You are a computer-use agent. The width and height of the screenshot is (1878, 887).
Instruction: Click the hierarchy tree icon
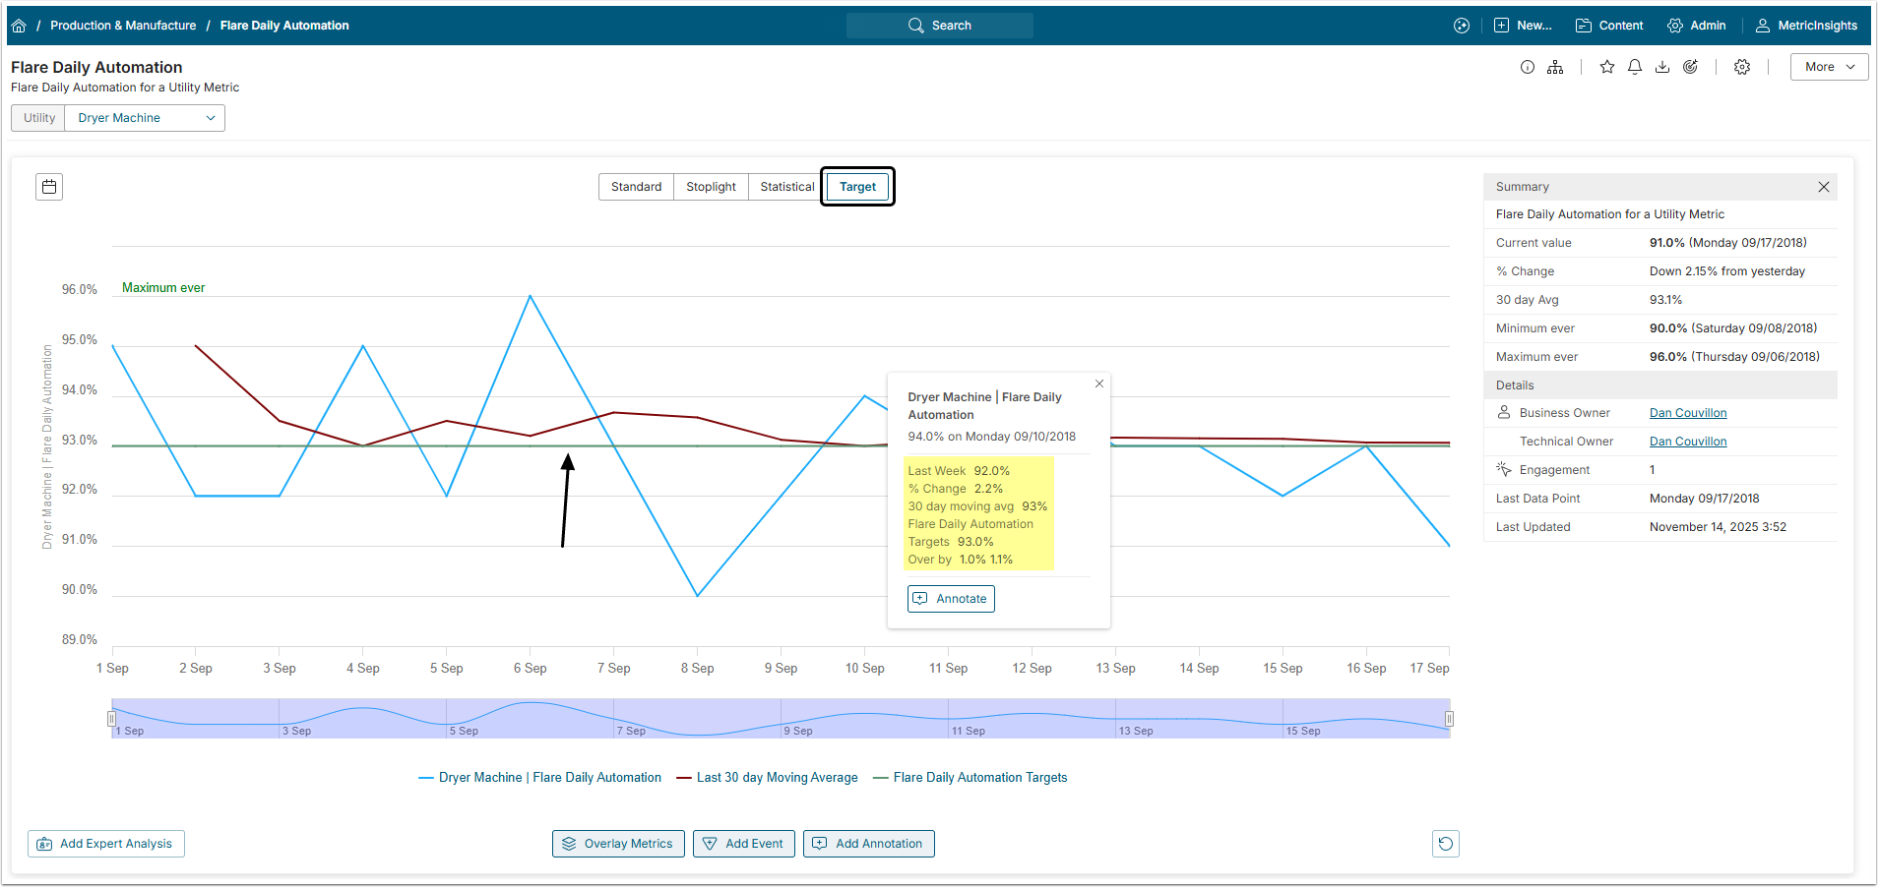pos(1555,67)
